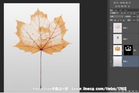Switch to the 样式 (Styles) tab
The image size is (139, 93).
tap(126, 10)
